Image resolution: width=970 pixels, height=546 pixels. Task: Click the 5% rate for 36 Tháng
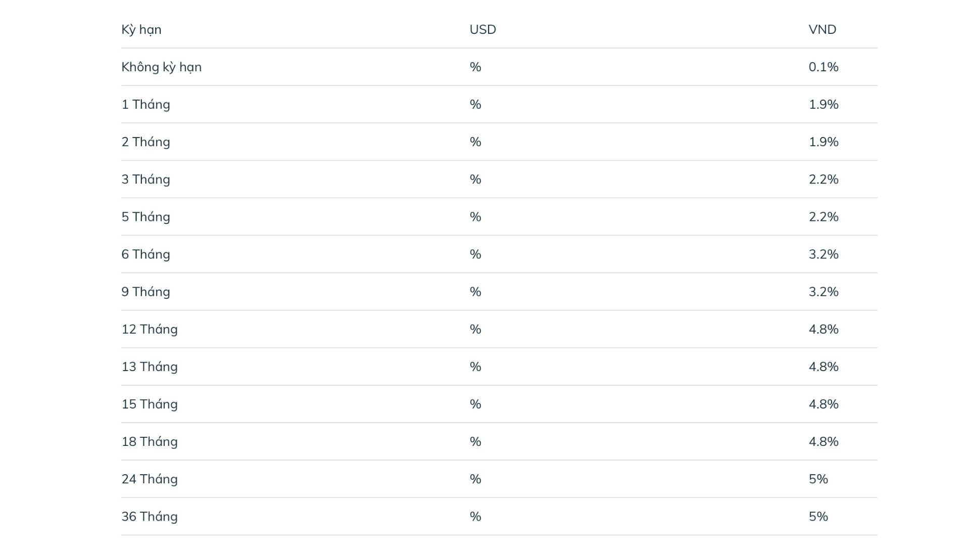[x=818, y=516]
